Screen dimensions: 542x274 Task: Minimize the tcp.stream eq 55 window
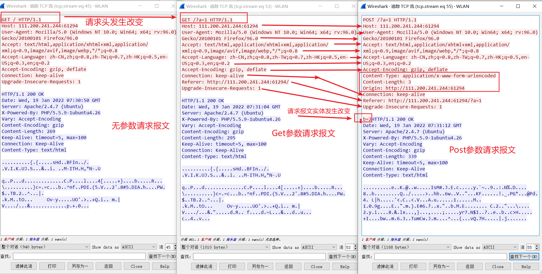coord(502,6)
